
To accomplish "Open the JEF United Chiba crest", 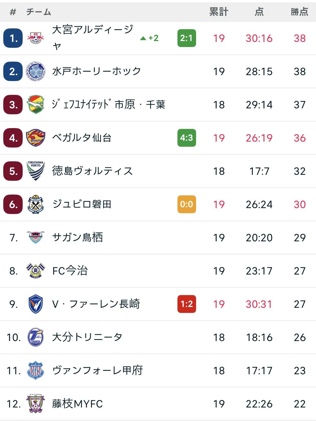I will pos(36,105).
